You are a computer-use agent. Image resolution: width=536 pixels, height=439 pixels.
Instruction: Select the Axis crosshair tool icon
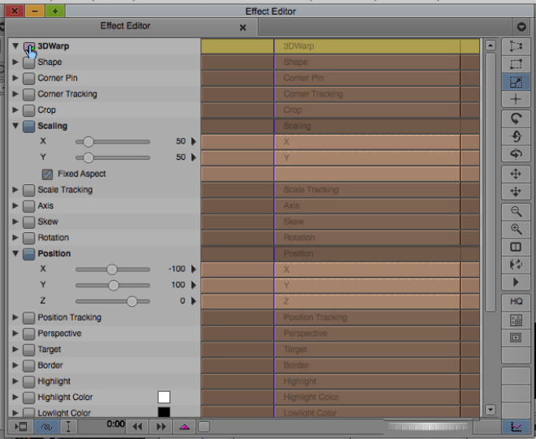(516, 100)
